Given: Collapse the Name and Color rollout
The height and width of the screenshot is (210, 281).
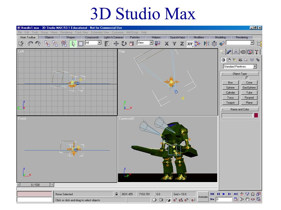Looking at the screenshot, I should pos(240,109).
